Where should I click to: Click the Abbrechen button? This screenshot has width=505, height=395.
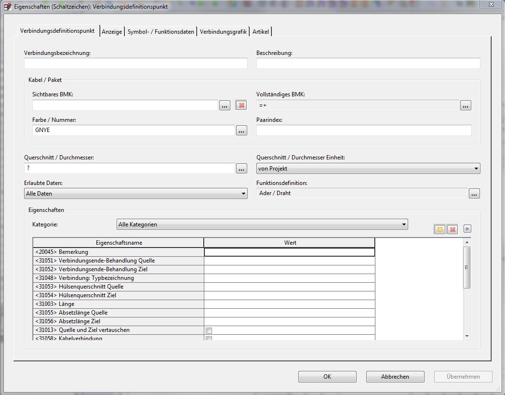coord(395,377)
